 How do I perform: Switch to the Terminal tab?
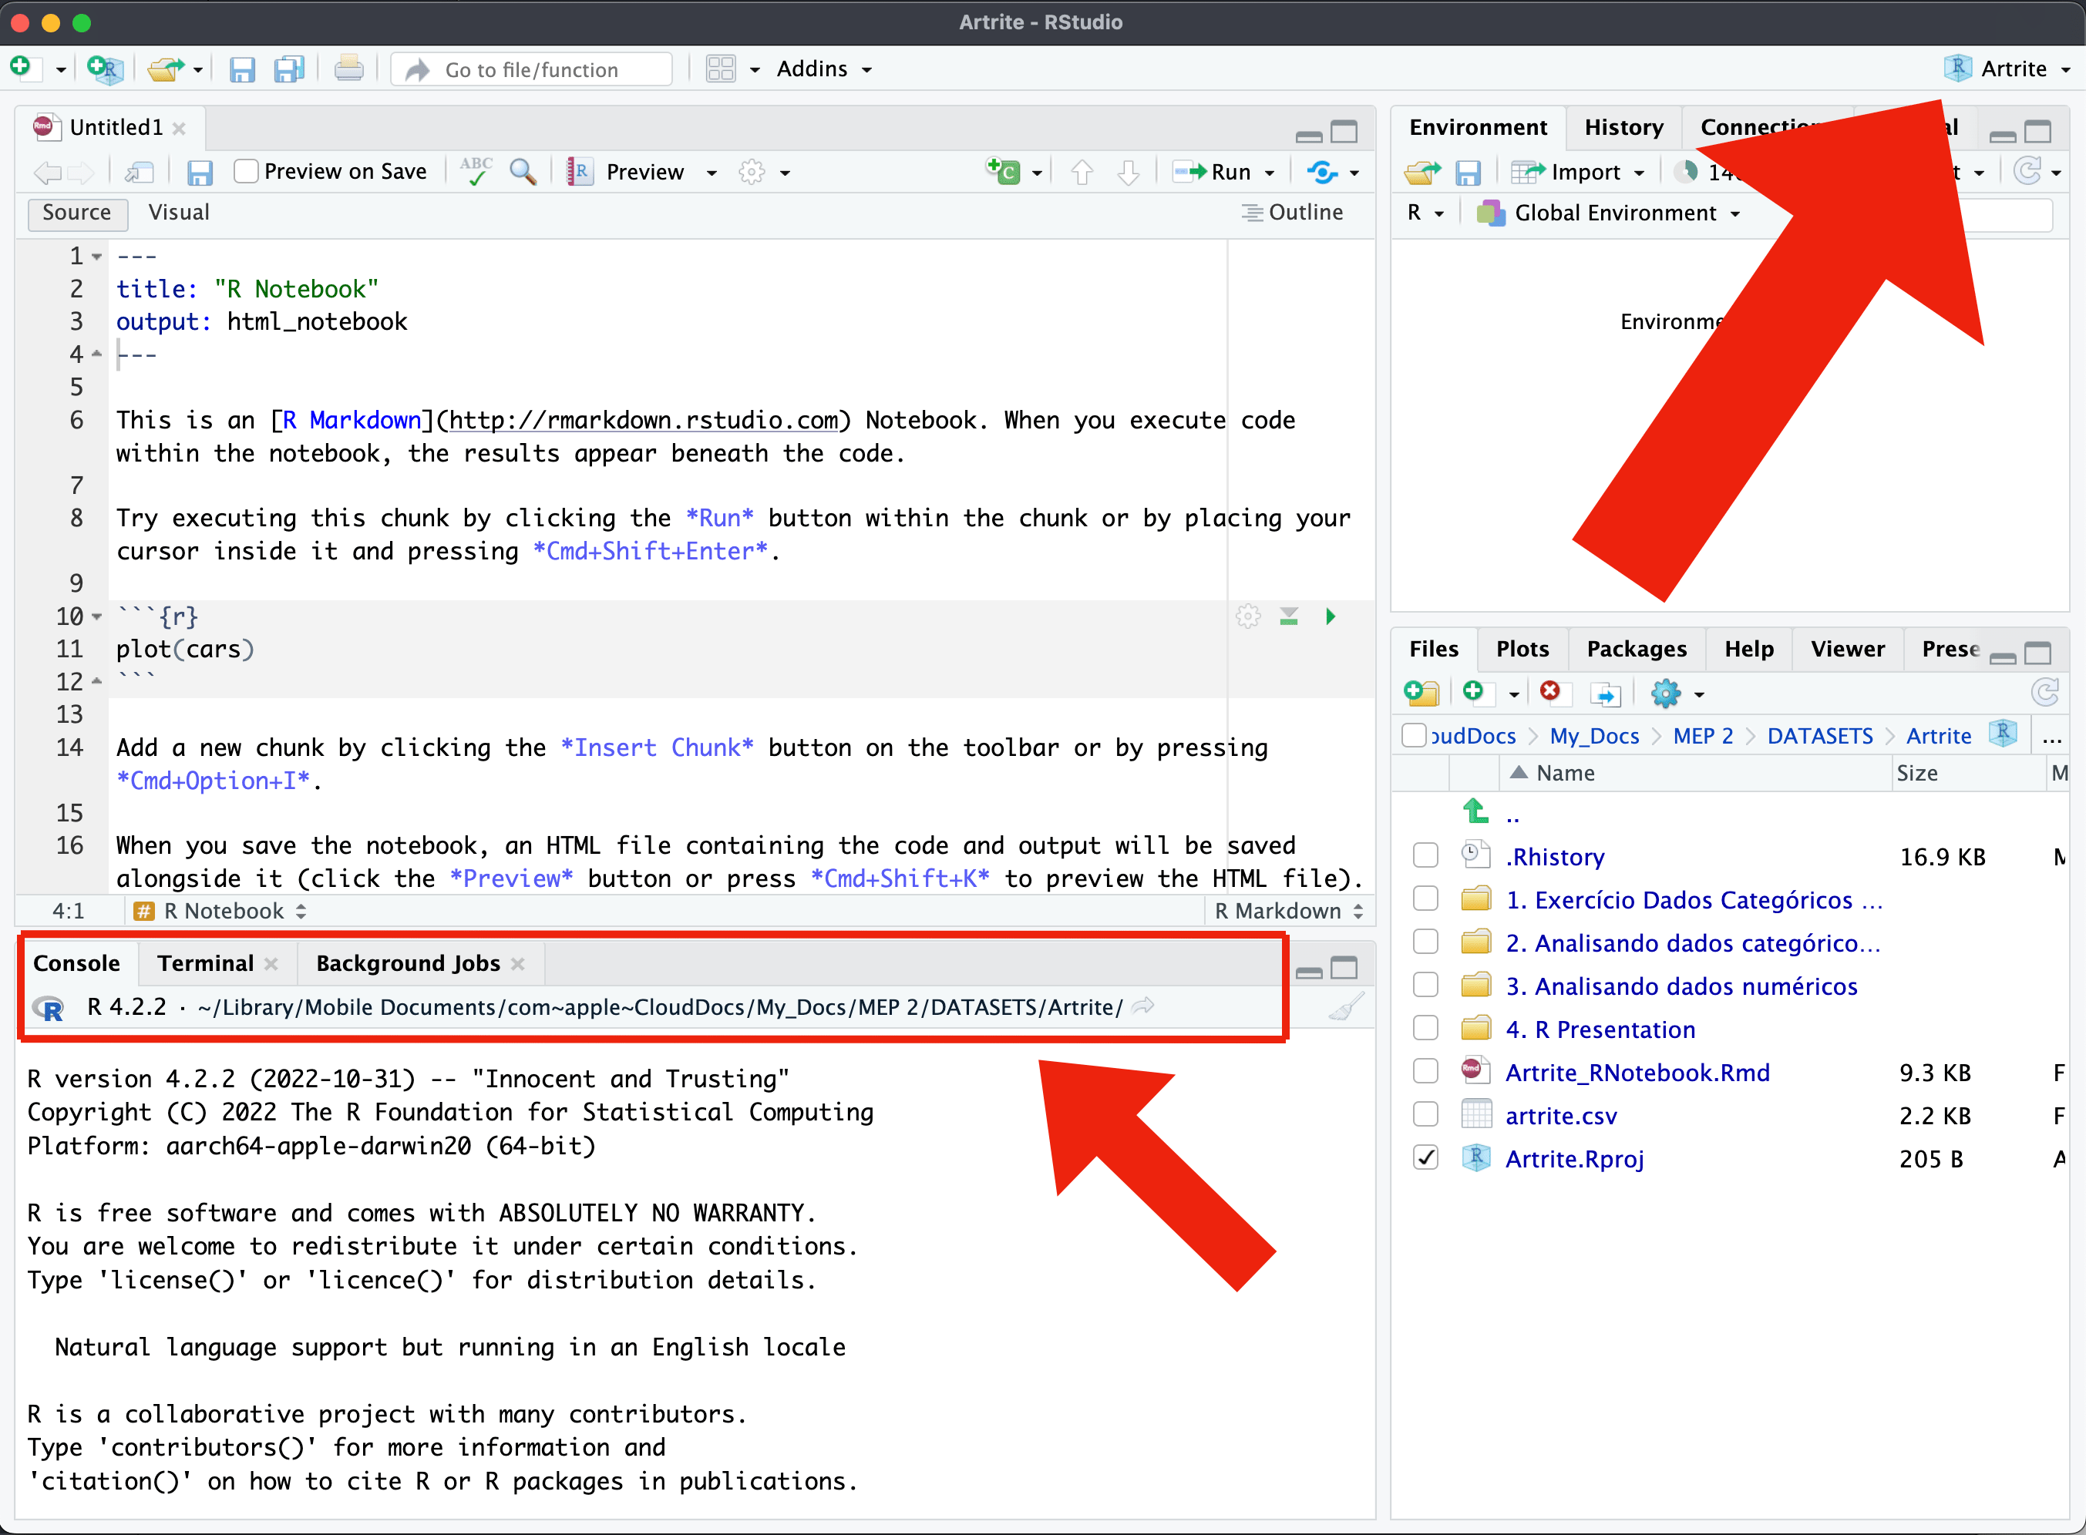tap(205, 963)
